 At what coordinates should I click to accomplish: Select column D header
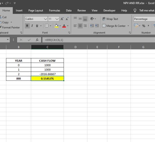(76, 47)
